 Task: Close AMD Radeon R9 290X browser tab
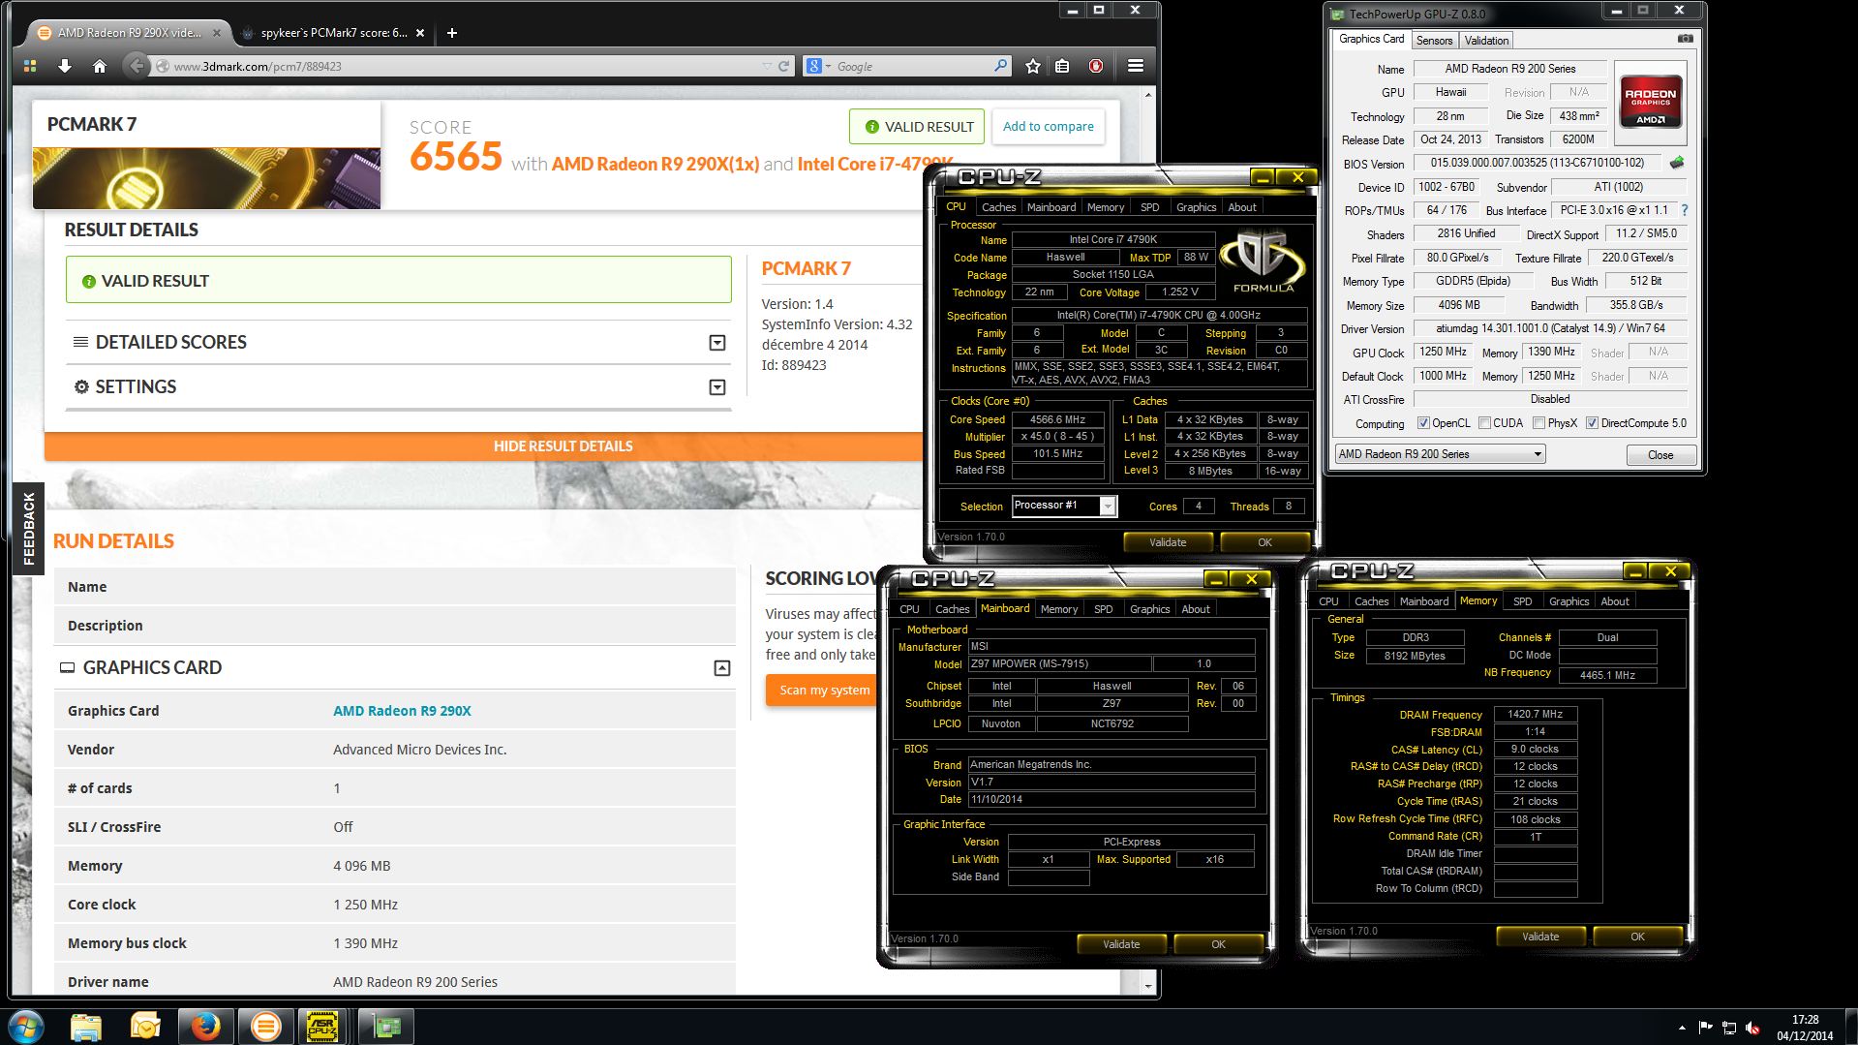217,33
